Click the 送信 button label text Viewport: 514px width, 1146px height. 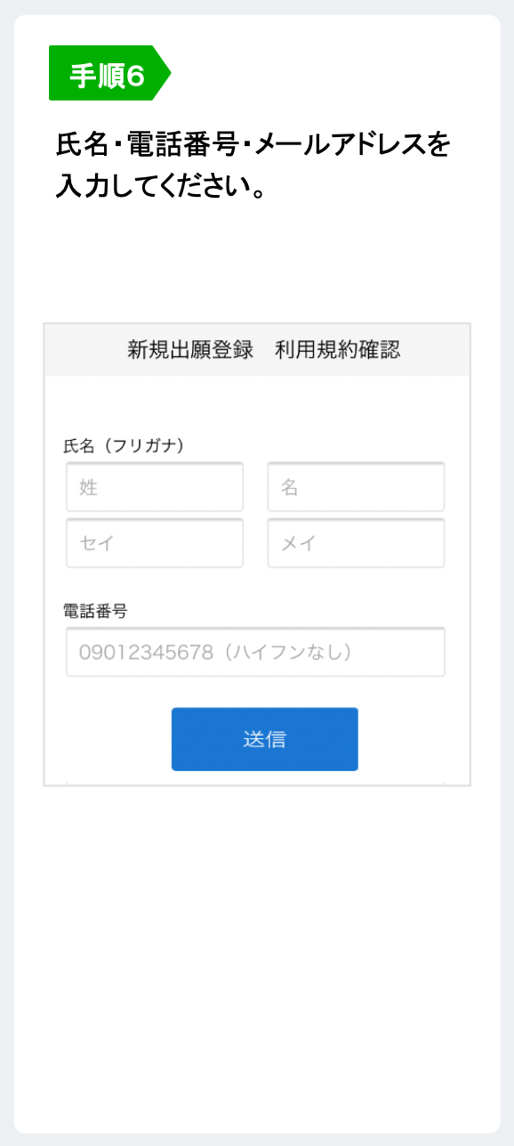(x=264, y=738)
